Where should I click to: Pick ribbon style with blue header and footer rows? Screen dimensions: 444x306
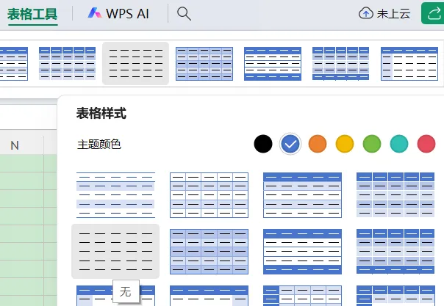click(x=273, y=64)
